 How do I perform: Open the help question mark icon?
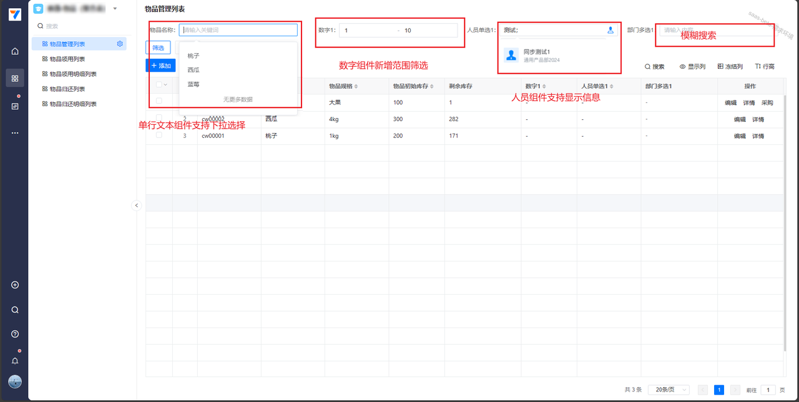coord(15,334)
